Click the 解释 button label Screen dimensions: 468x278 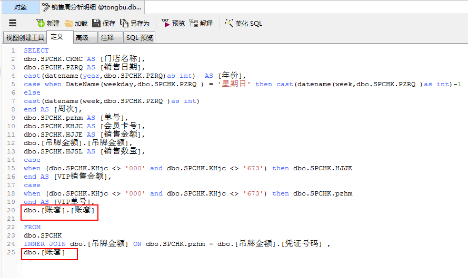[x=206, y=23]
